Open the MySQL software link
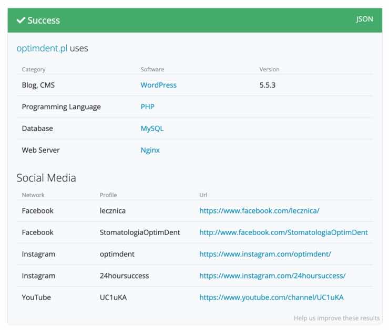The width and height of the screenshot is (389, 330). pyautogui.click(x=152, y=129)
